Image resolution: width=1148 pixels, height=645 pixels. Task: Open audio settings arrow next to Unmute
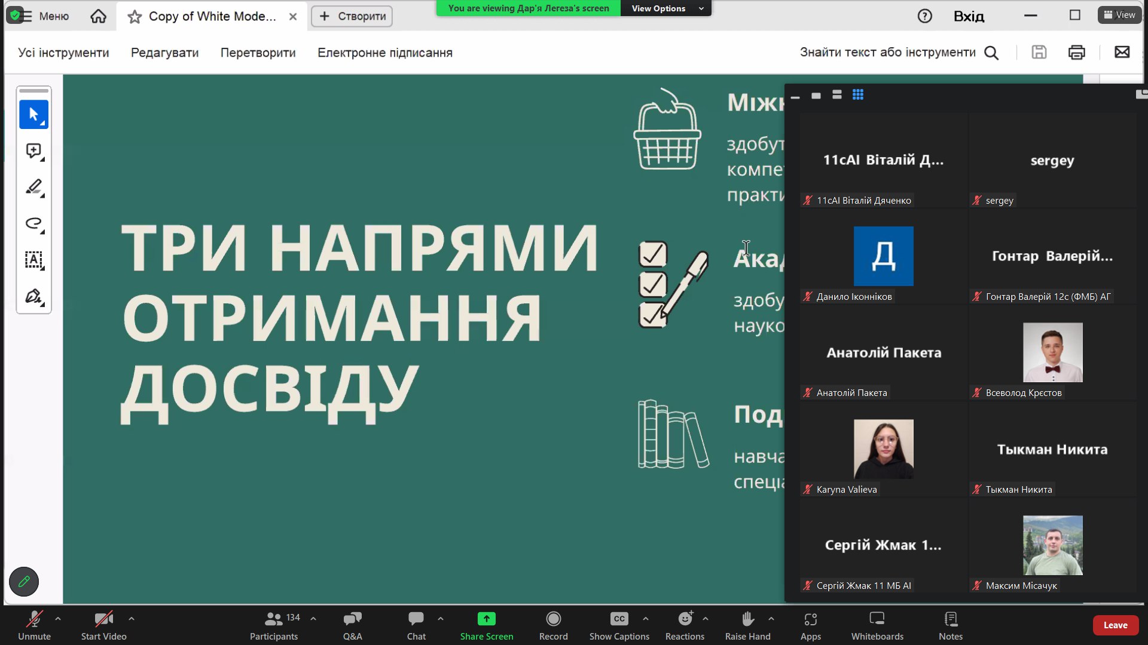(x=58, y=619)
